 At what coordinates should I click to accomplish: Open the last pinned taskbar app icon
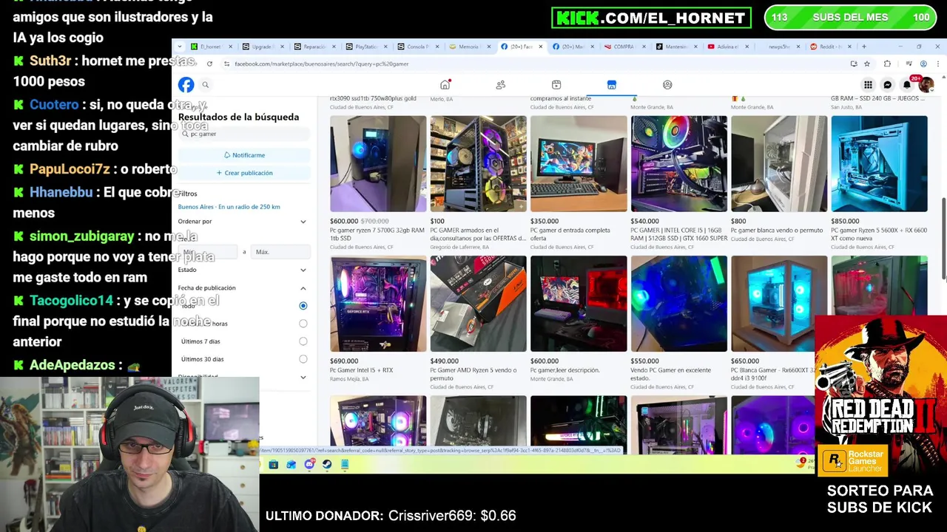[345, 465]
